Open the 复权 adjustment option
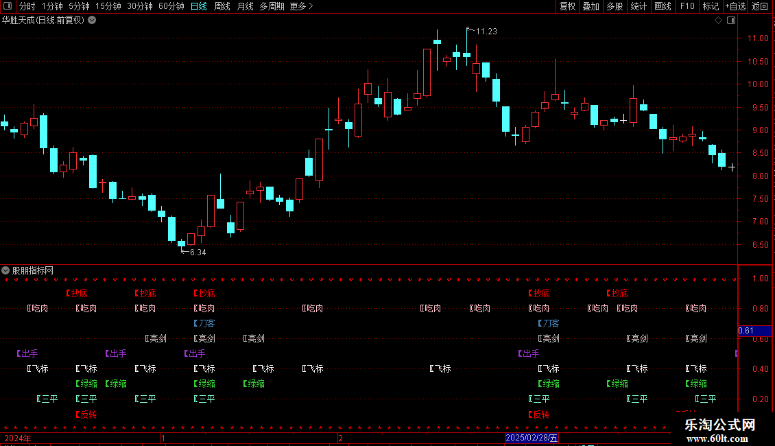Screen dimensions: 775x446 point(567,6)
